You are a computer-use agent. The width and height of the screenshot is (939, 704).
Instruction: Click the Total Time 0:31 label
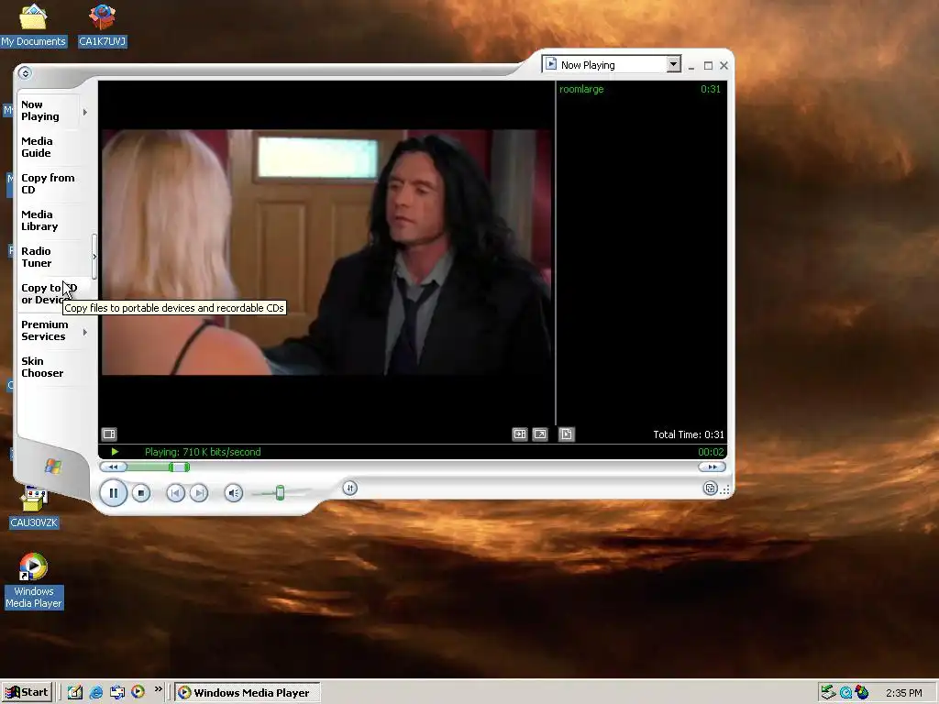tap(689, 434)
